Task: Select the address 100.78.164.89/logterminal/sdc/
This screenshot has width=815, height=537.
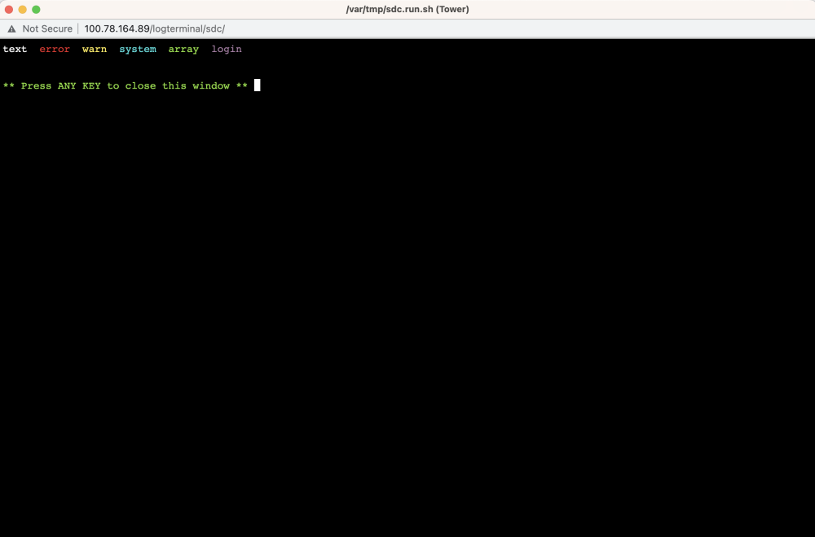Action: 154,29
